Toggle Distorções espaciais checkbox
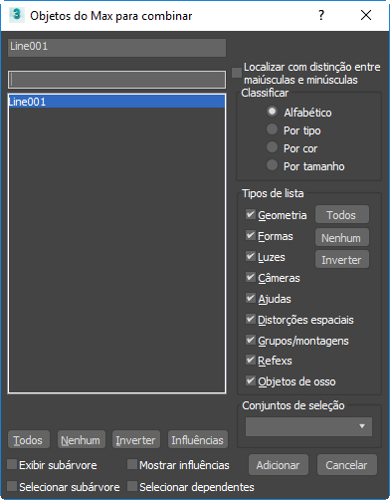 [x=251, y=319]
